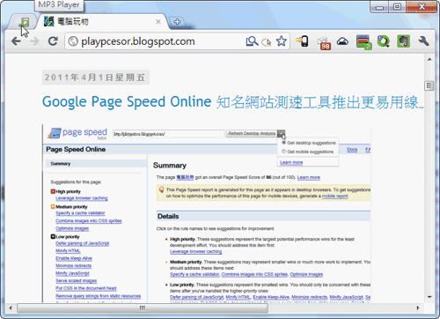Click the send-to-phone extension icon
Screen dimensions: 440x319
coord(302,41)
